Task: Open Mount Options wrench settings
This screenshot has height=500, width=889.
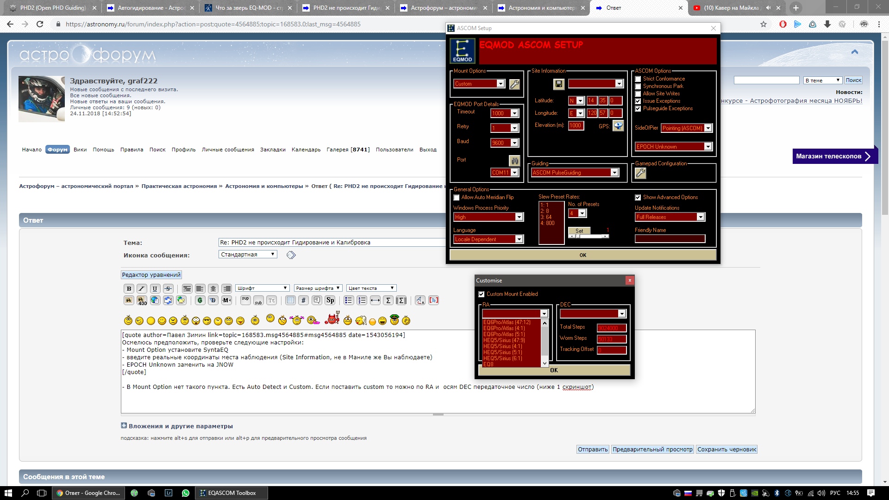Action: tap(514, 84)
